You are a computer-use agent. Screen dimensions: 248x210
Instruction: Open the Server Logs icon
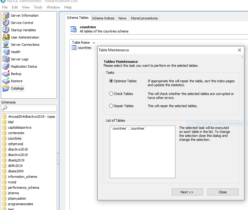pyautogui.click(x=6, y=59)
